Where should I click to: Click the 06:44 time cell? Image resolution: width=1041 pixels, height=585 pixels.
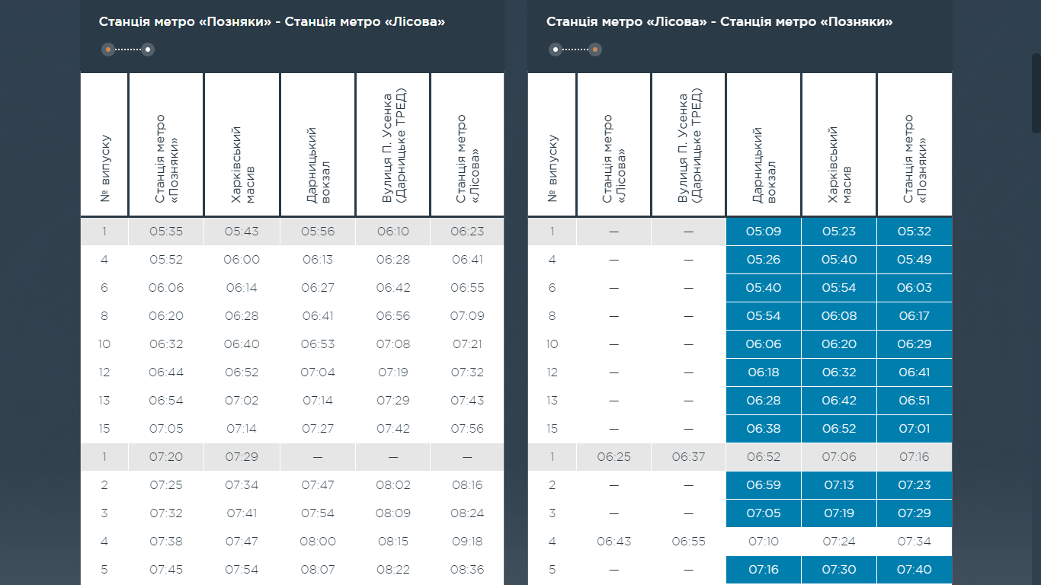click(166, 372)
